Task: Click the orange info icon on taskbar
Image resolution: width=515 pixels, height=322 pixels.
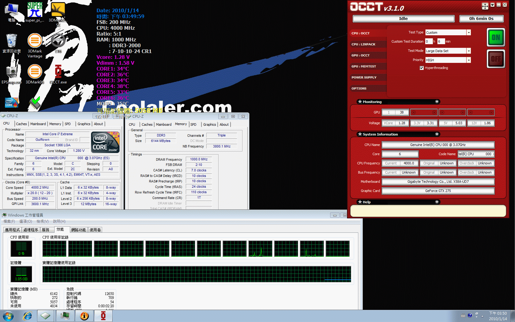Action: pyautogui.click(x=84, y=316)
